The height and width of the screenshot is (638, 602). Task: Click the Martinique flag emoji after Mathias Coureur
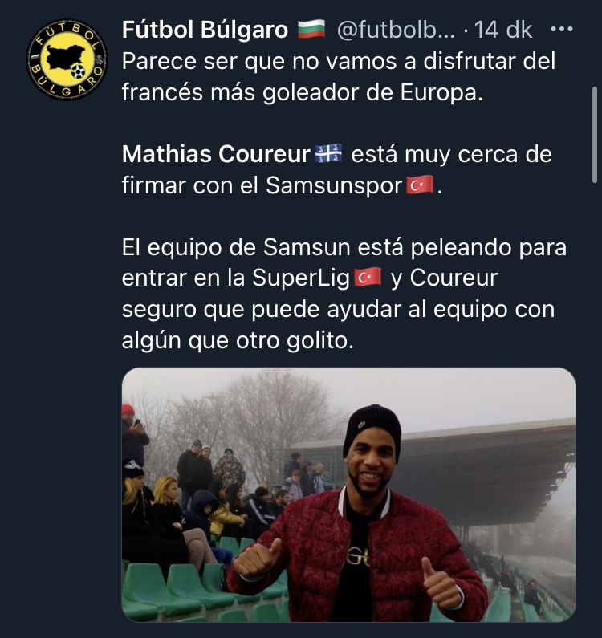click(x=328, y=154)
